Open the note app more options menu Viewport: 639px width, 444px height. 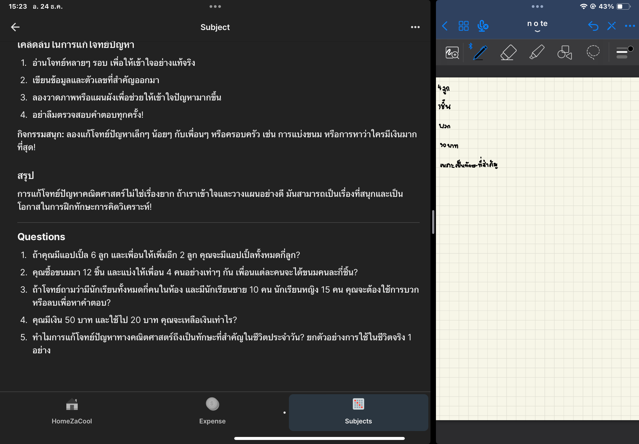click(630, 26)
